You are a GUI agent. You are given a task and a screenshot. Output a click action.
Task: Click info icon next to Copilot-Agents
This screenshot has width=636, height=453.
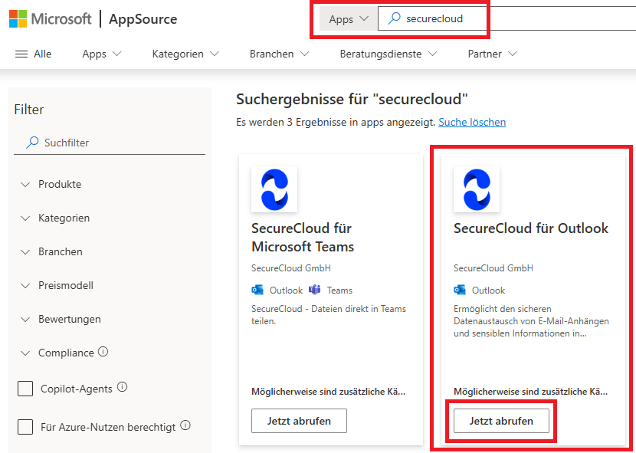[122, 387]
